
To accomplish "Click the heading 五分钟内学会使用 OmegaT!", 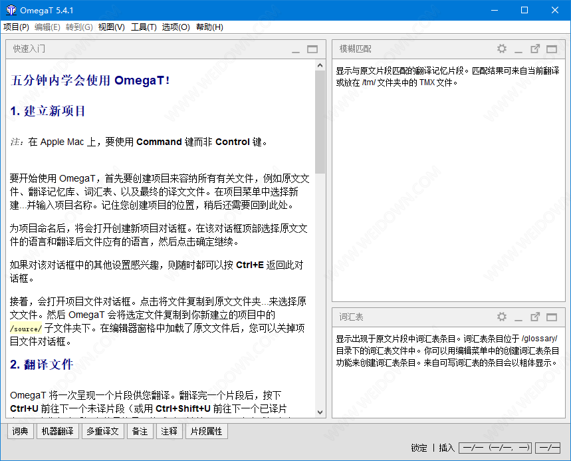I will 90,80.
